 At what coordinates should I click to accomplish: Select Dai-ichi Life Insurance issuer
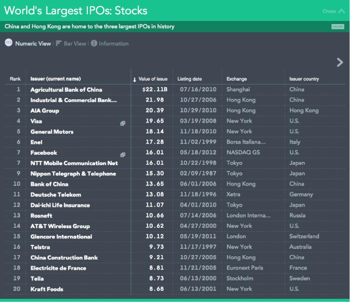tap(60, 205)
